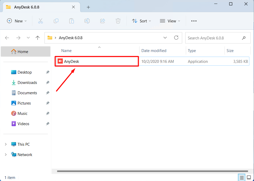The image size is (254, 181).
Task: Open the See more ellipsis menu
Action: click(194, 21)
